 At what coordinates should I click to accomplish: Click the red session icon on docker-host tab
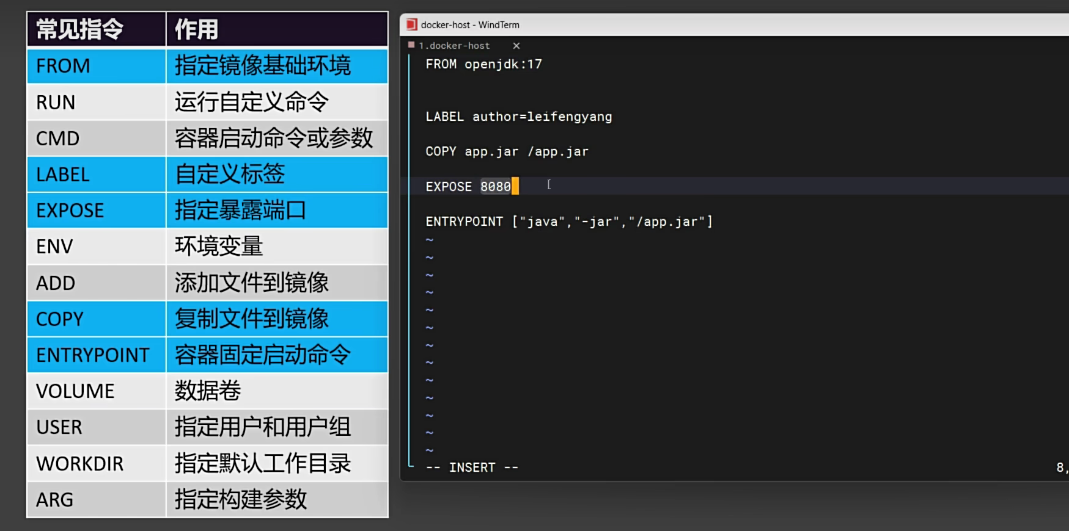tap(411, 45)
